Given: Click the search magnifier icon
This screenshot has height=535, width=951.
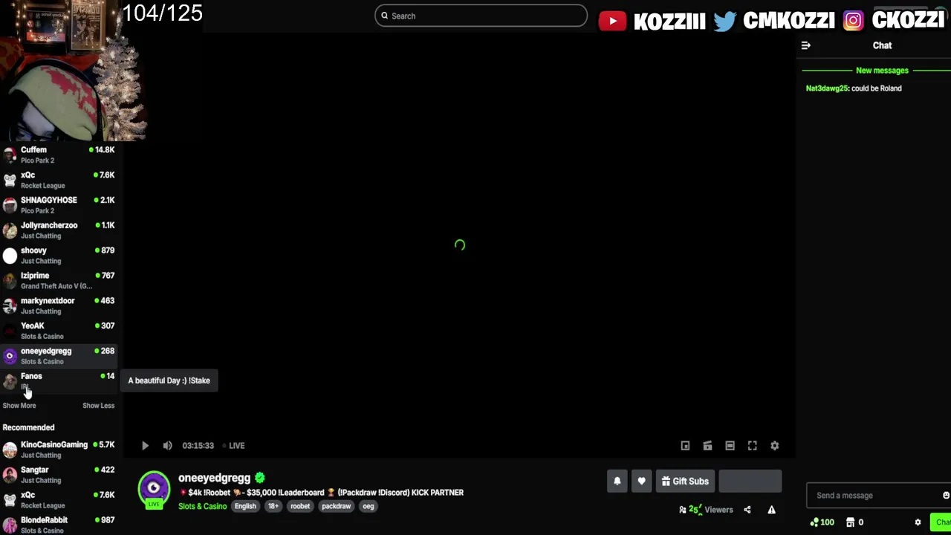Looking at the screenshot, I should click(x=385, y=16).
